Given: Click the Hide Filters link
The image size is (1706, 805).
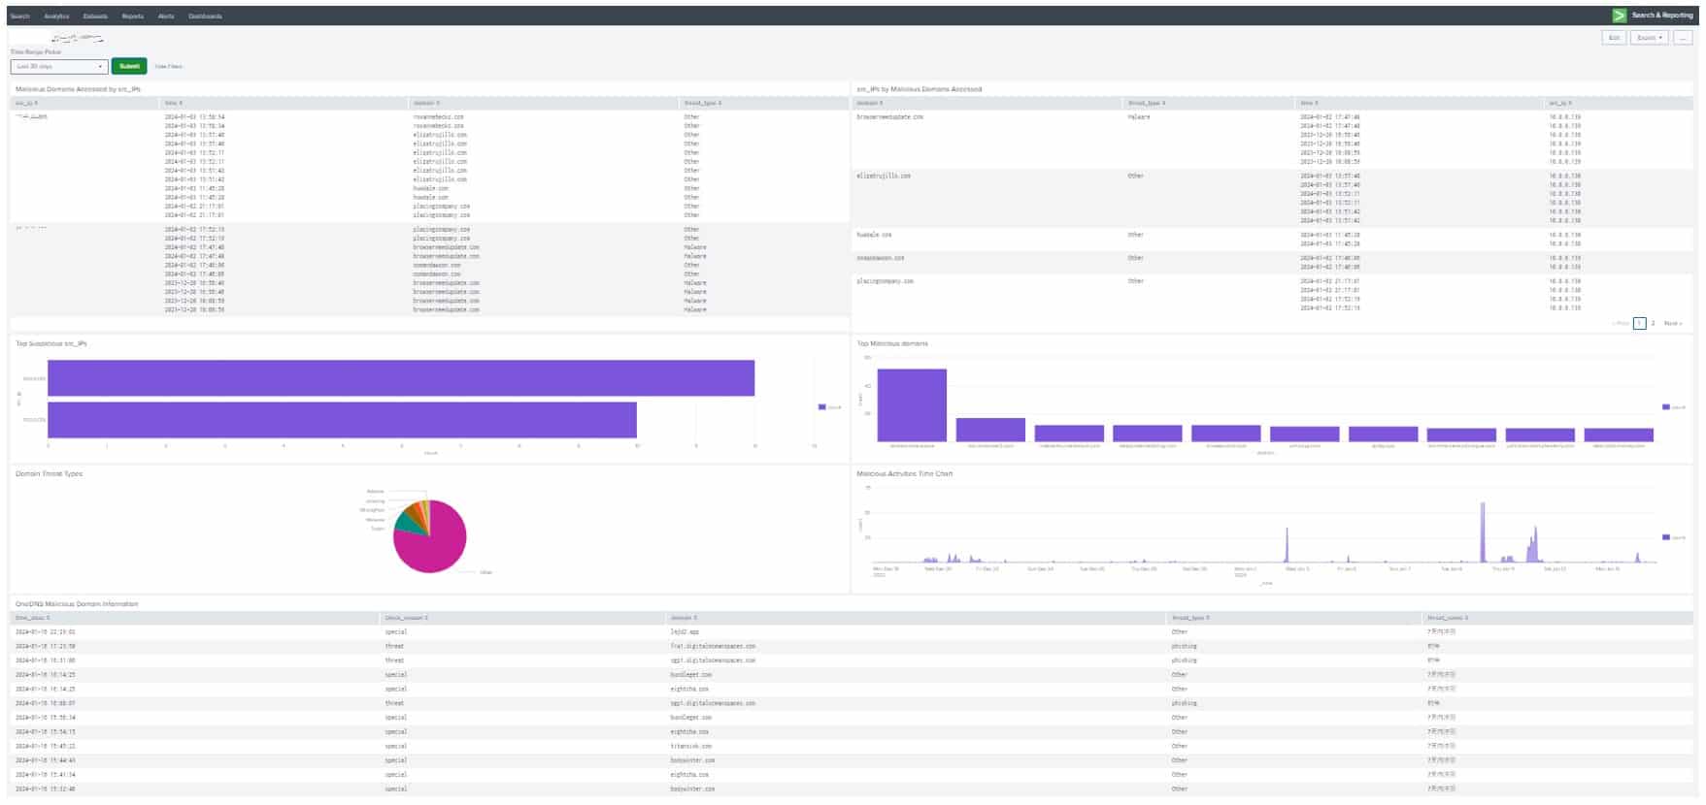Looking at the screenshot, I should (168, 67).
